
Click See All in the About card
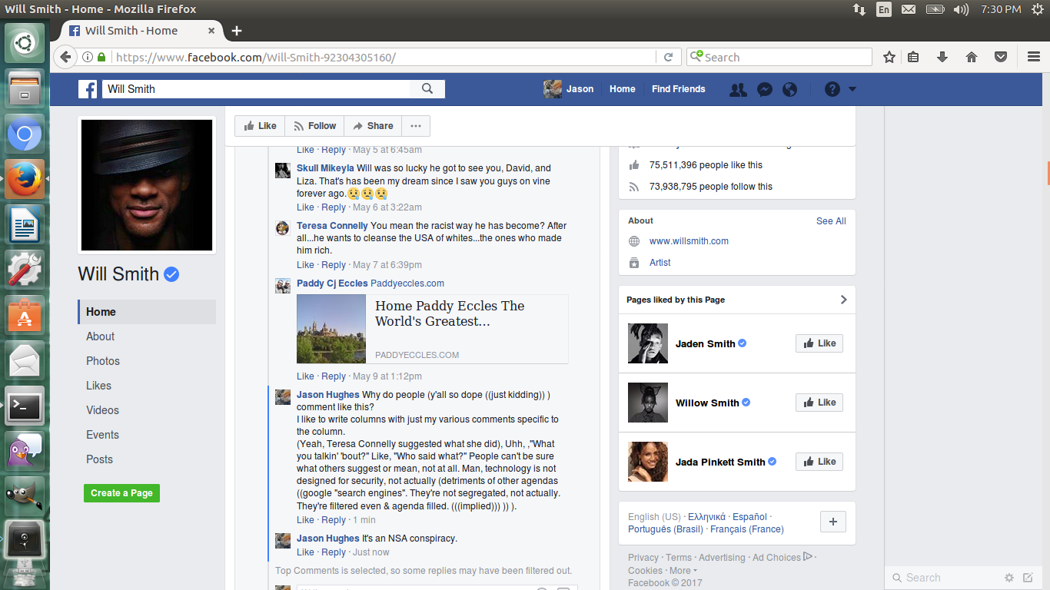point(831,221)
